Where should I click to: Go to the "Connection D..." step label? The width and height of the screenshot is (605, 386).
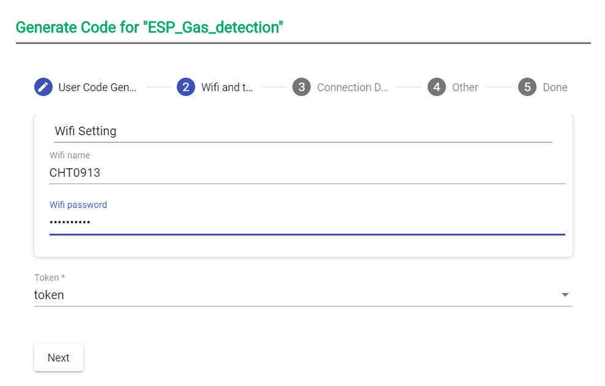352,87
